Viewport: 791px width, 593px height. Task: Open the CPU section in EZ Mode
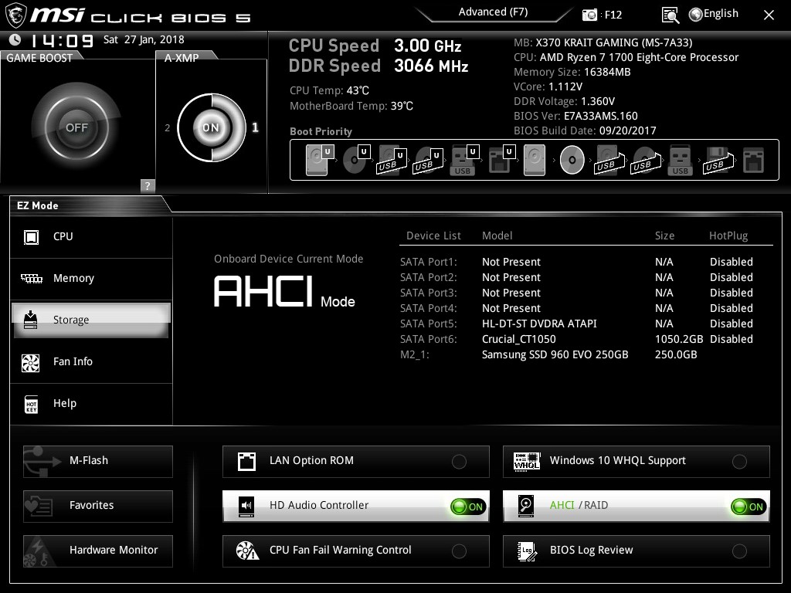91,237
